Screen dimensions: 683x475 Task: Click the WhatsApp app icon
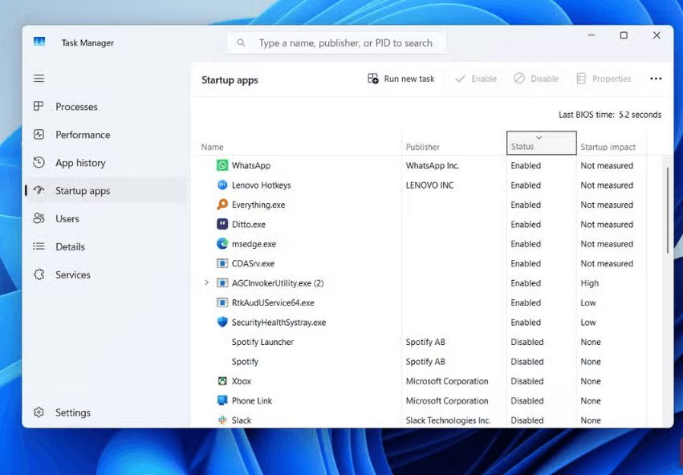[x=222, y=165]
